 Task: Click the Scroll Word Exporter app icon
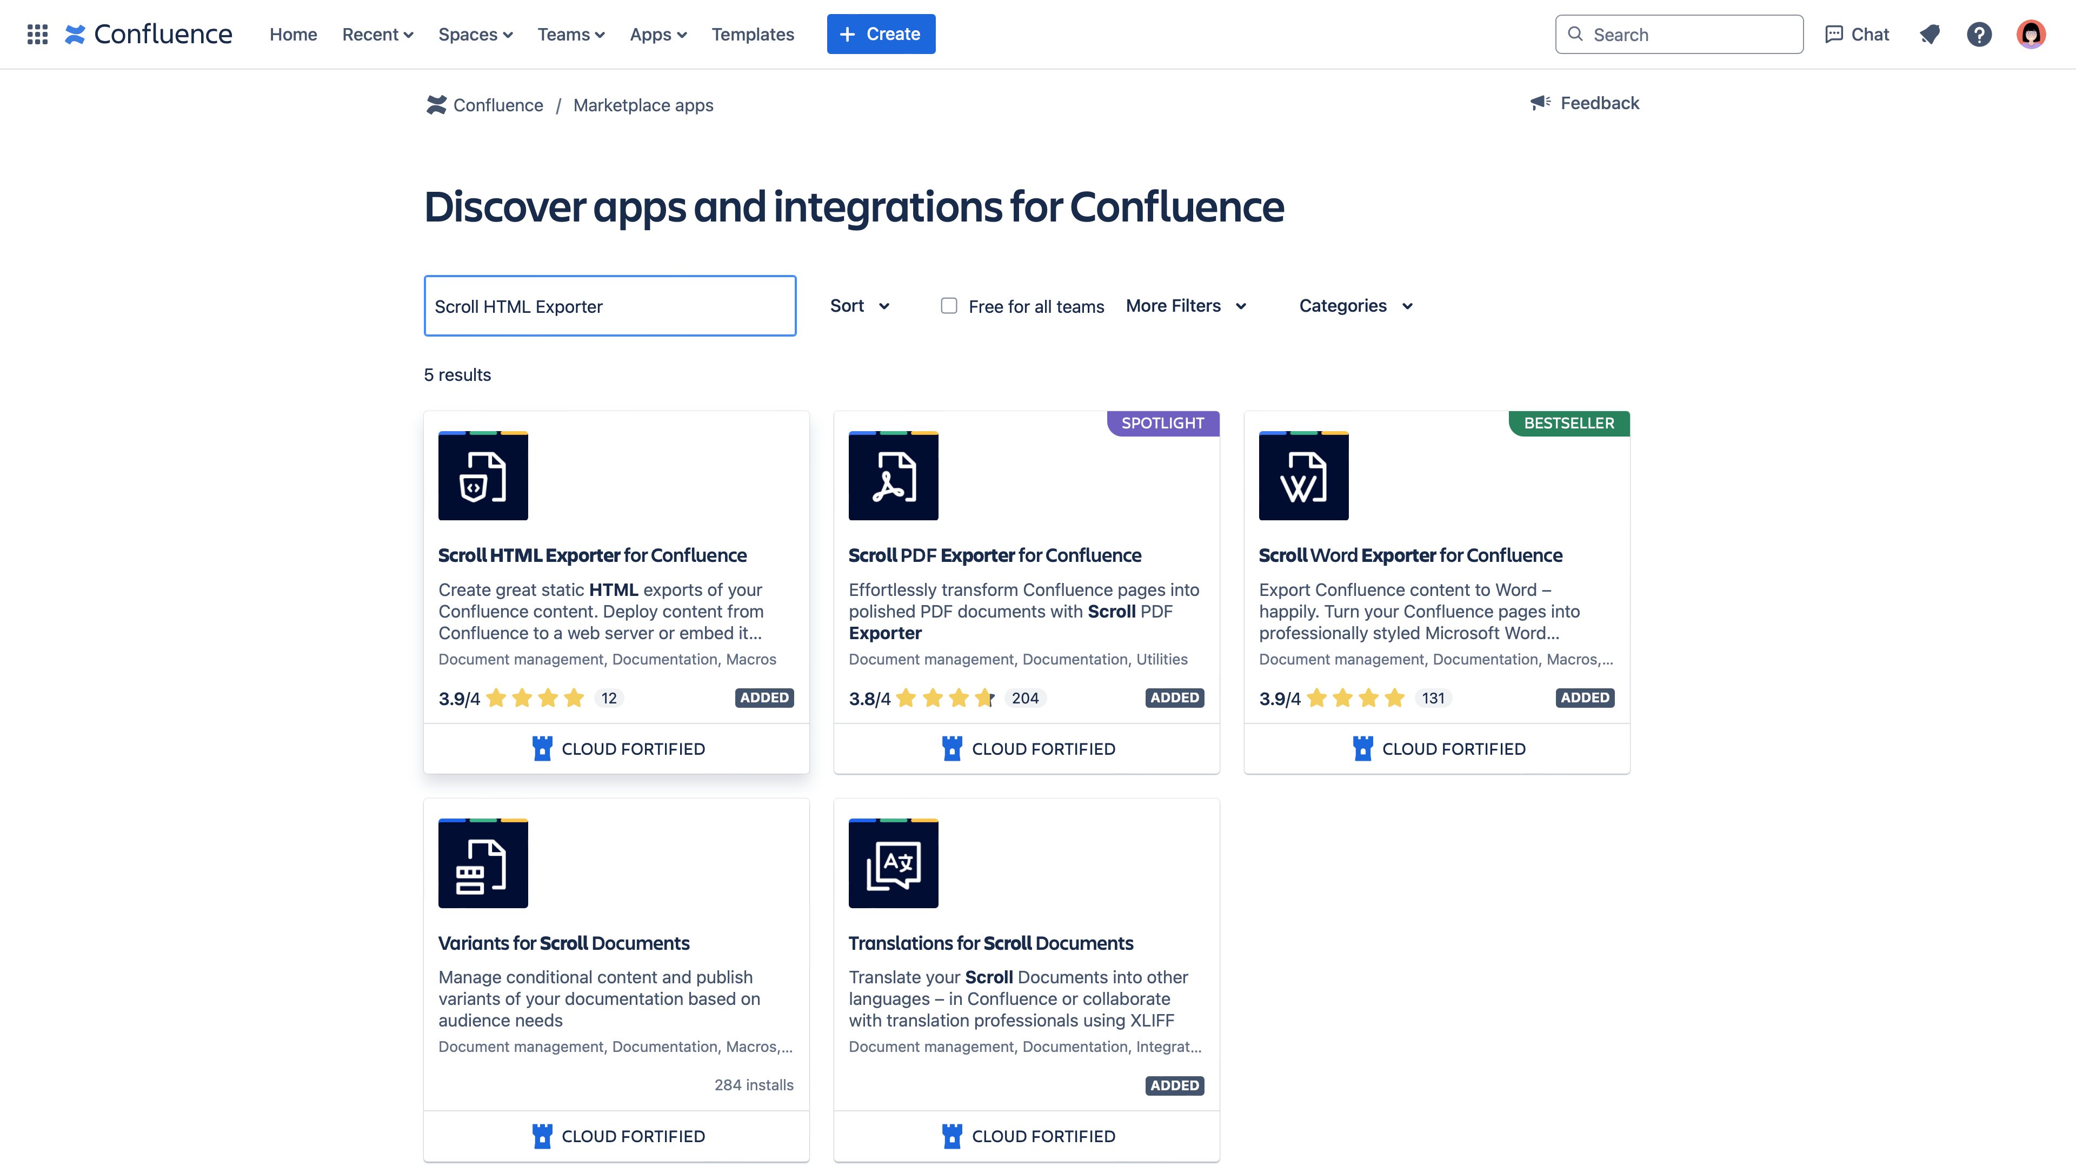pyautogui.click(x=1303, y=475)
